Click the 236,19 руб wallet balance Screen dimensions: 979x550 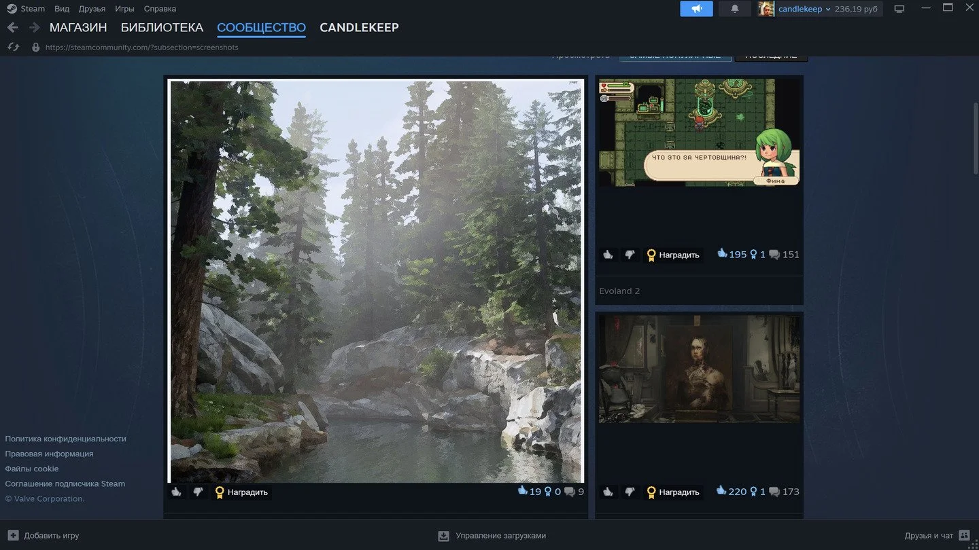pos(856,9)
